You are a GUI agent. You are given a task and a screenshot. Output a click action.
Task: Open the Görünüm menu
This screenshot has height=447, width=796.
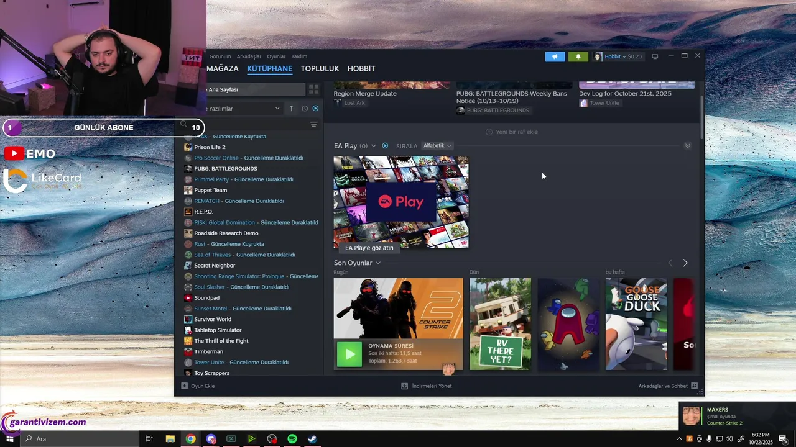[220, 56]
